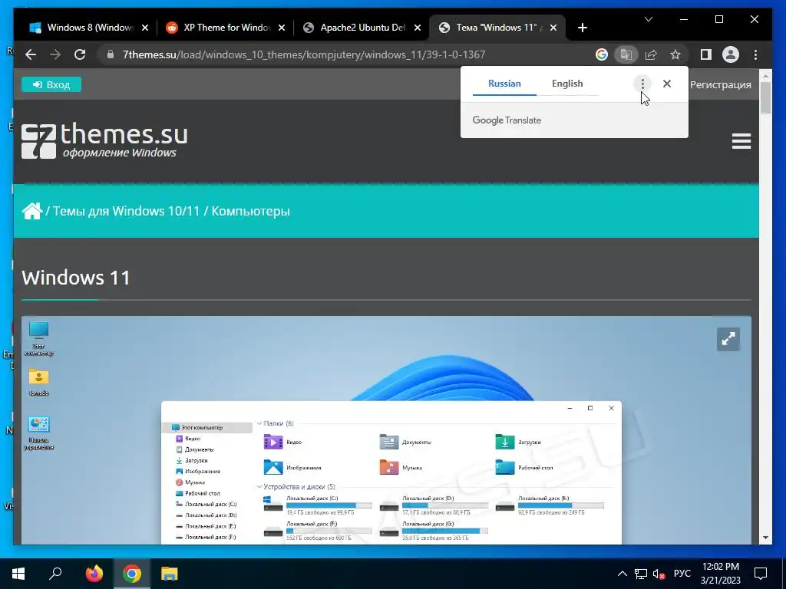Click the Translate page icon in address bar
The width and height of the screenshot is (786, 589).
[626, 54]
